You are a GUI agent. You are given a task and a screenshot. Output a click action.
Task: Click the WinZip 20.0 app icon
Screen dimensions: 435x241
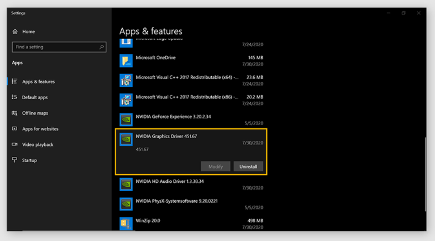pyautogui.click(x=126, y=224)
